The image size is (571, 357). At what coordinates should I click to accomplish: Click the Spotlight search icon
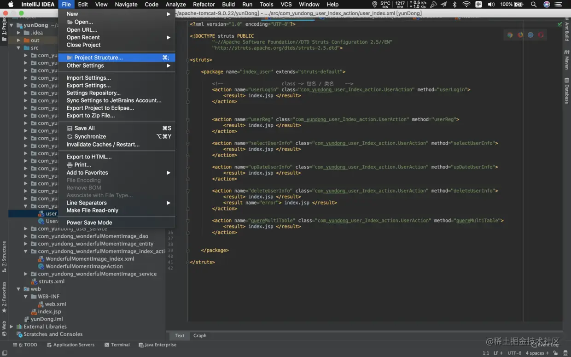coord(533,5)
